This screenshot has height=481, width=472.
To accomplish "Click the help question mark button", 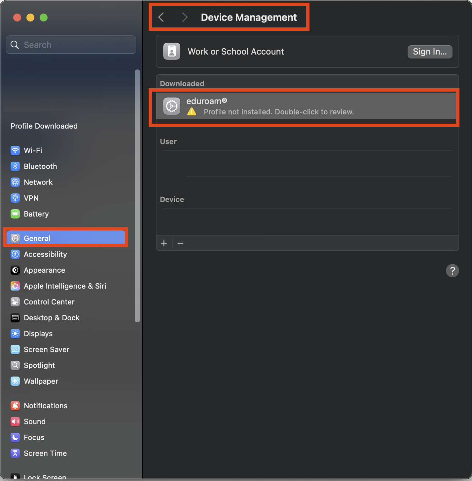I will (x=453, y=271).
